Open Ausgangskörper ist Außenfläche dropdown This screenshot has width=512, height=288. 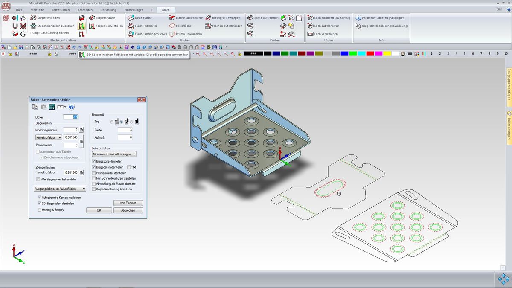(x=60, y=188)
